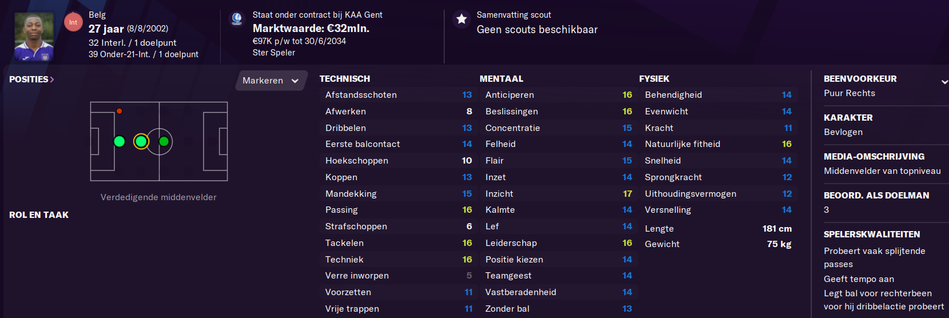
Task: Select the central midfield position dot in the circle
Action: [164, 141]
